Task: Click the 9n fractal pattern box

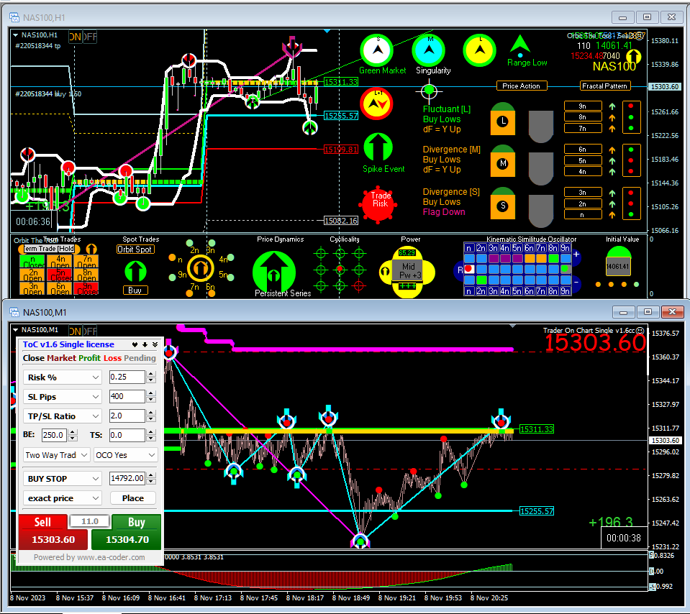Action: tap(583, 106)
